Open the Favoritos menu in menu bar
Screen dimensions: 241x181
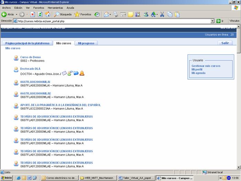[x=39, y=8]
